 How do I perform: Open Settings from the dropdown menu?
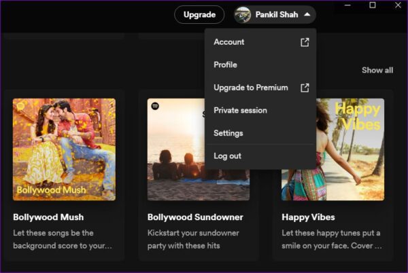(x=228, y=133)
